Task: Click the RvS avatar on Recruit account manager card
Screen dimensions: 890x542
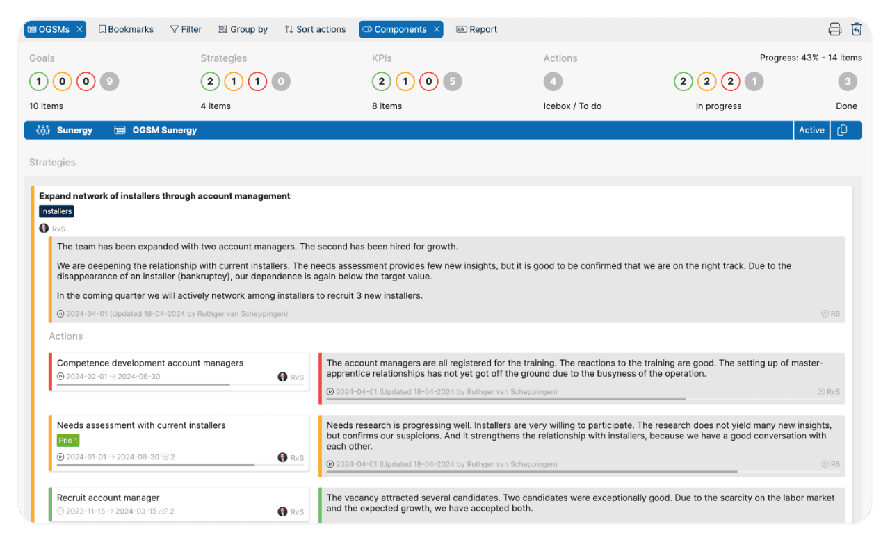Action: [x=282, y=511]
